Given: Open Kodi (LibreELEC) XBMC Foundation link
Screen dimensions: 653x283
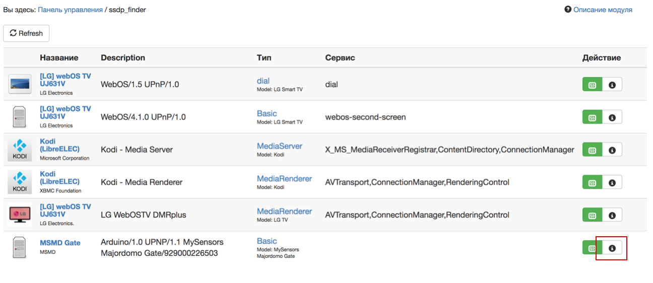Looking at the screenshot, I should 59,178.
